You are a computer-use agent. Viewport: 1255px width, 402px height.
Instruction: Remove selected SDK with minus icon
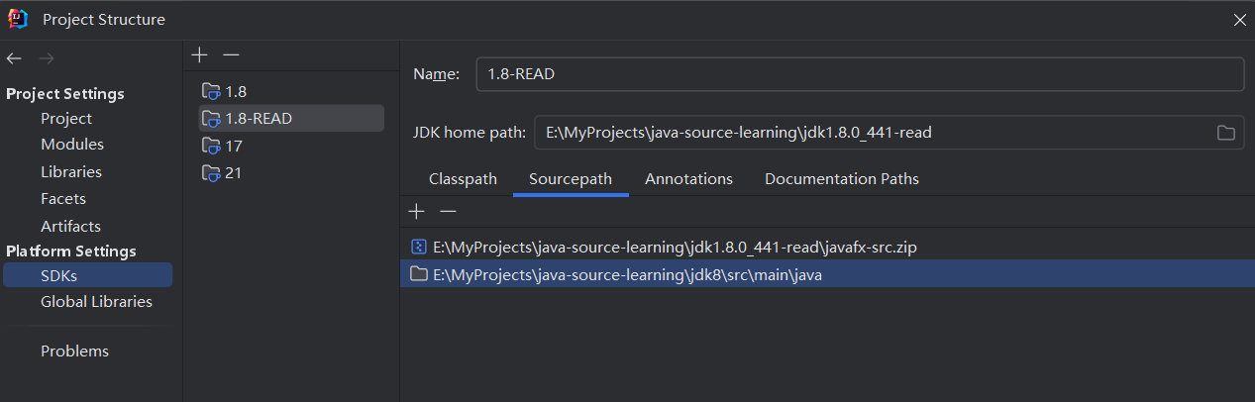click(x=231, y=54)
